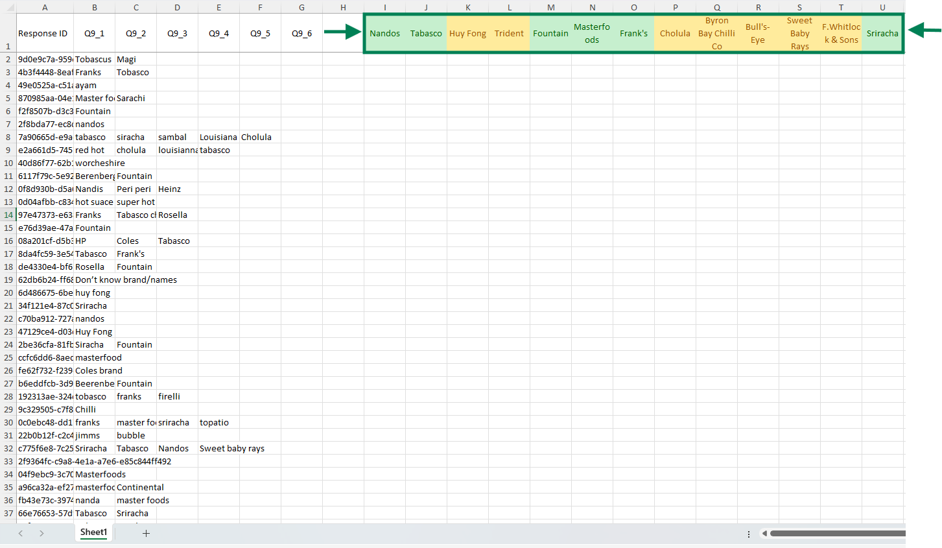Select column H header
The height and width of the screenshot is (548, 942).
click(x=343, y=7)
